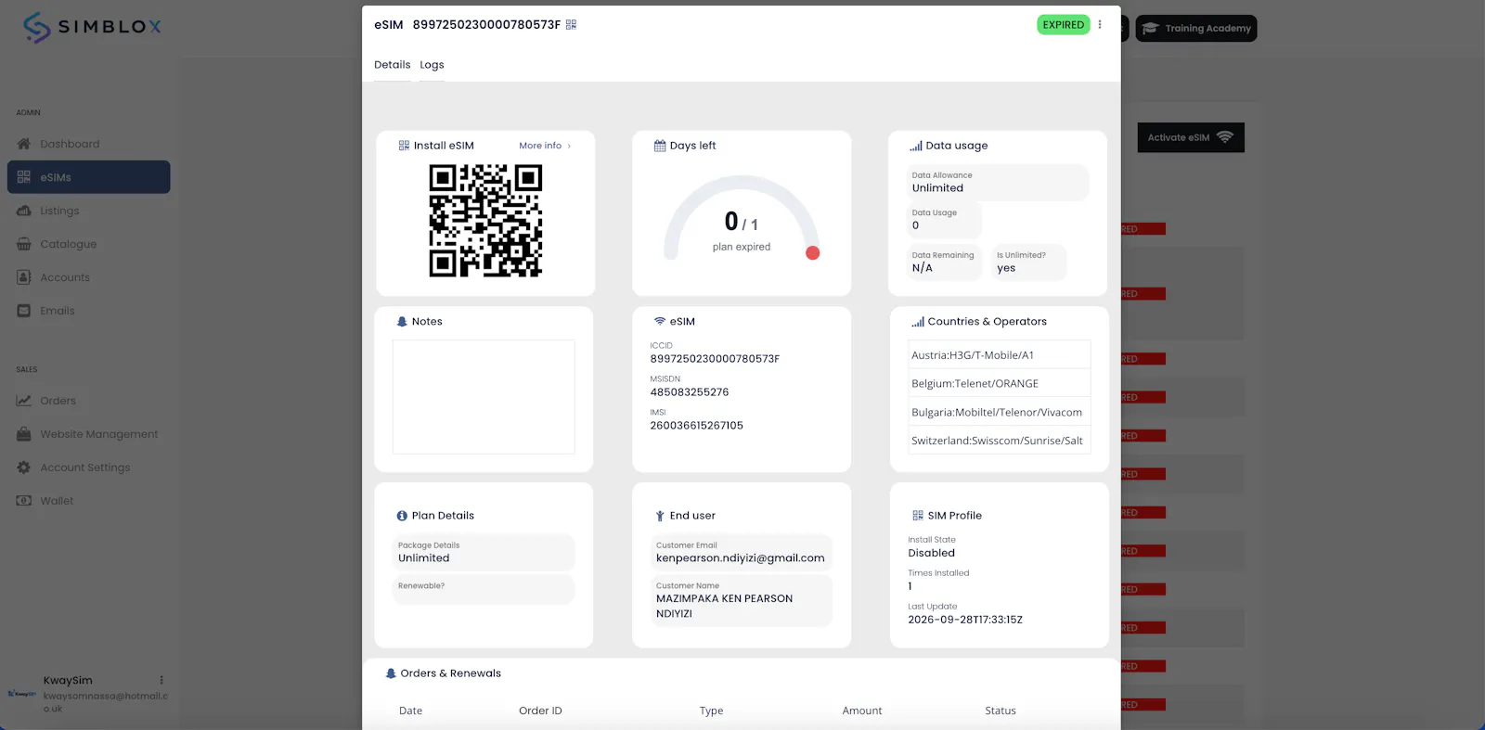Click the Accounts icon in sidebar
The image size is (1485, 730).
coord(24,277)
